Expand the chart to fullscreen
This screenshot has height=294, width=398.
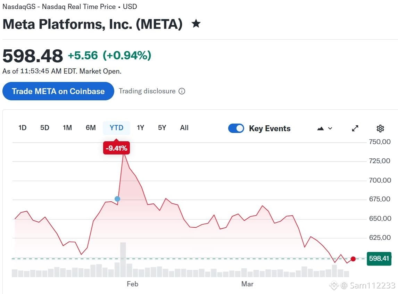(x=355, y=128)
